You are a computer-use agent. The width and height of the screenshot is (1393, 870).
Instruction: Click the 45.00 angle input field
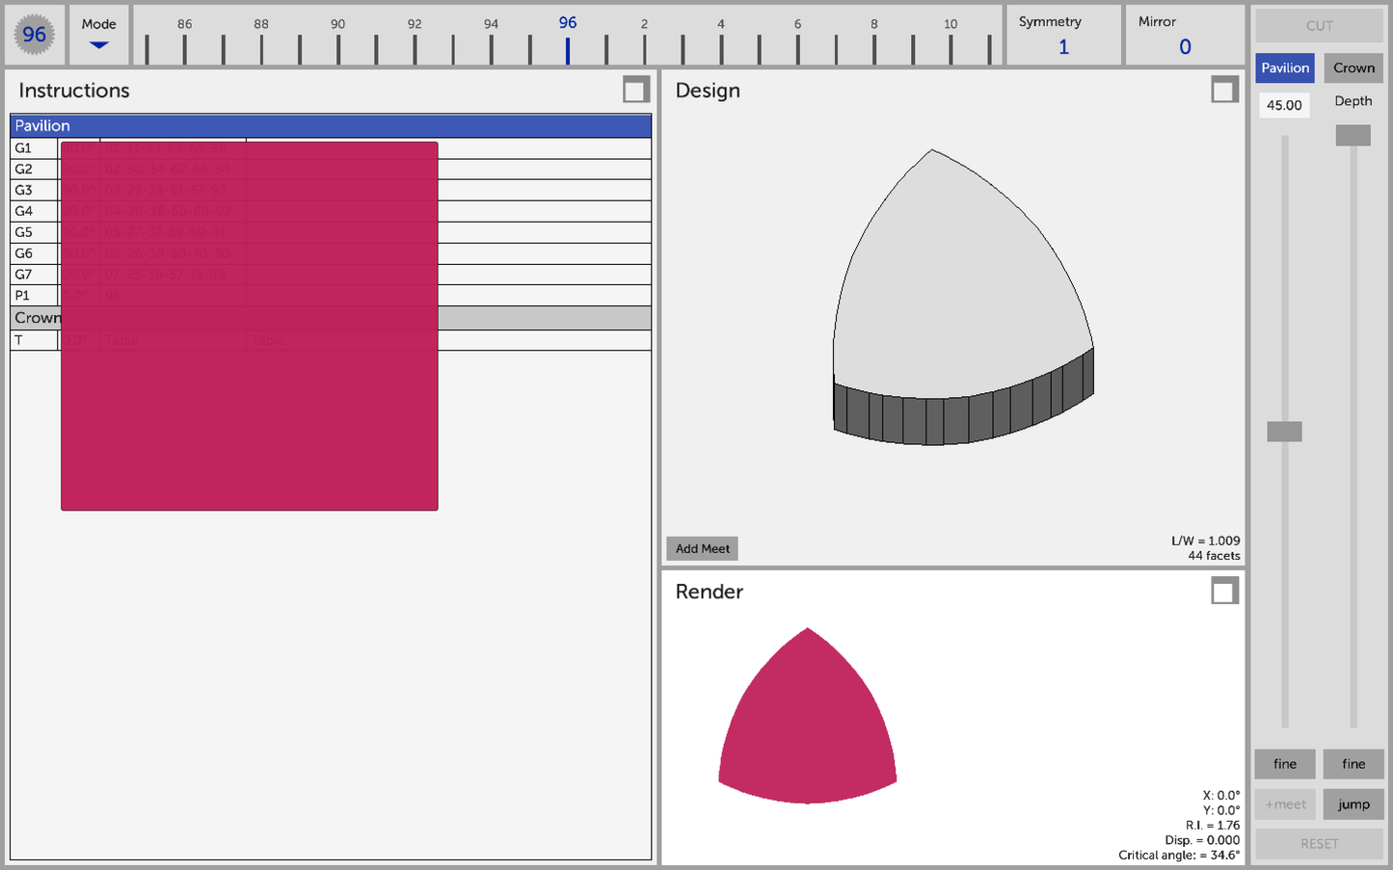tap(1284, 105)
